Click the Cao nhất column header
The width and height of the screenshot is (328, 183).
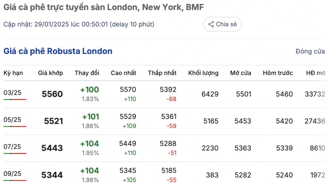pos(123,73)
